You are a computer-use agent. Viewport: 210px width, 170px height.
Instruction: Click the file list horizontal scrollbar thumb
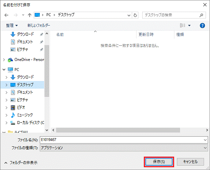tap(118, 130)
